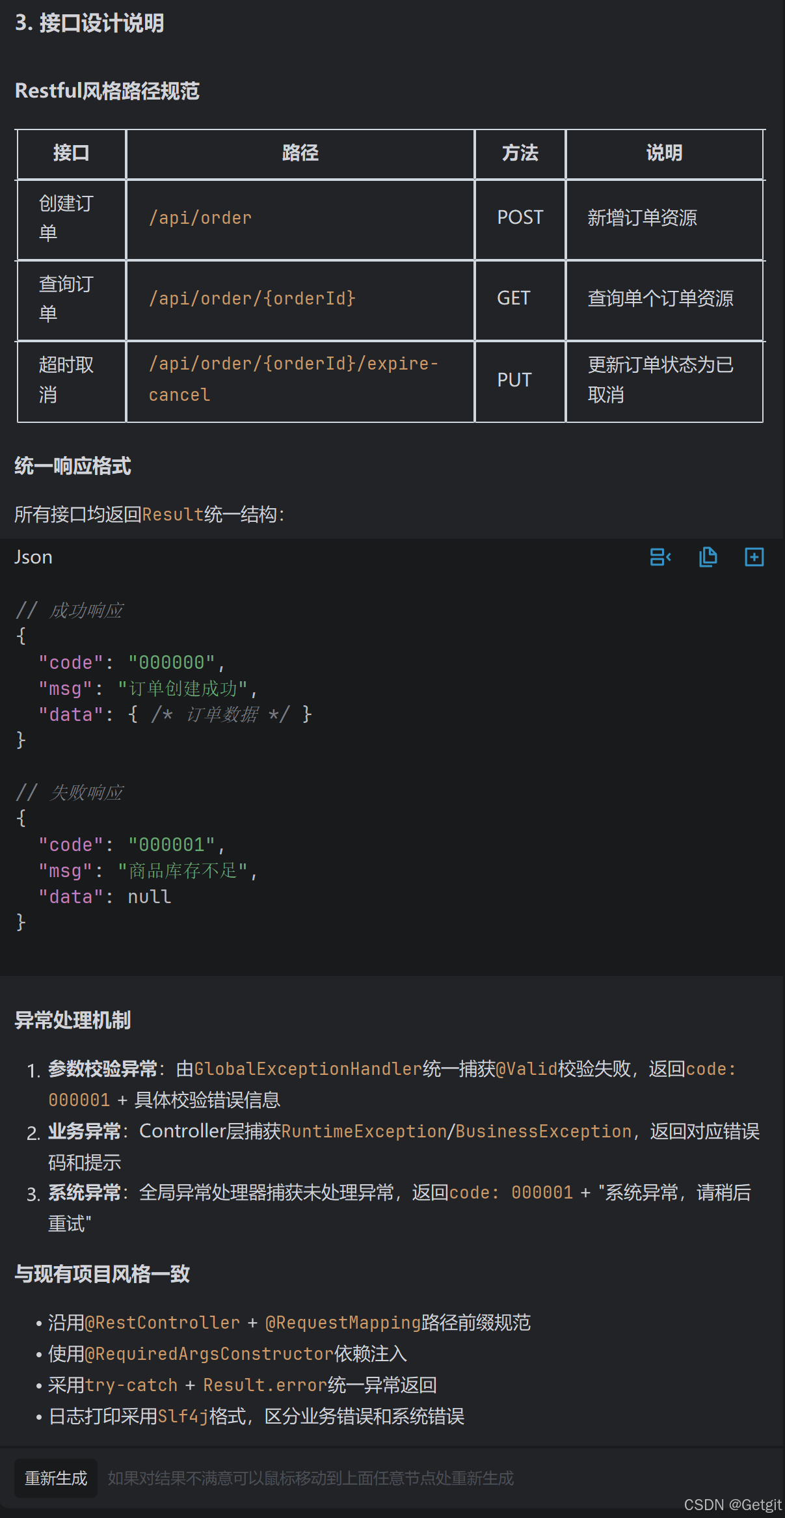Click the inline Result code text
Image resolution: width=785 pixels, height=1518 pixels.
pos(173,515)
